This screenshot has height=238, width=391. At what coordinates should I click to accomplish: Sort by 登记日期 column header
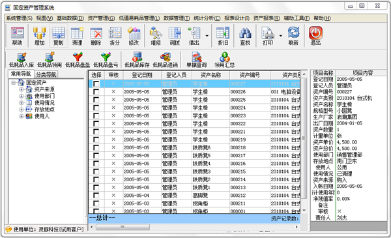coord(142,75)
